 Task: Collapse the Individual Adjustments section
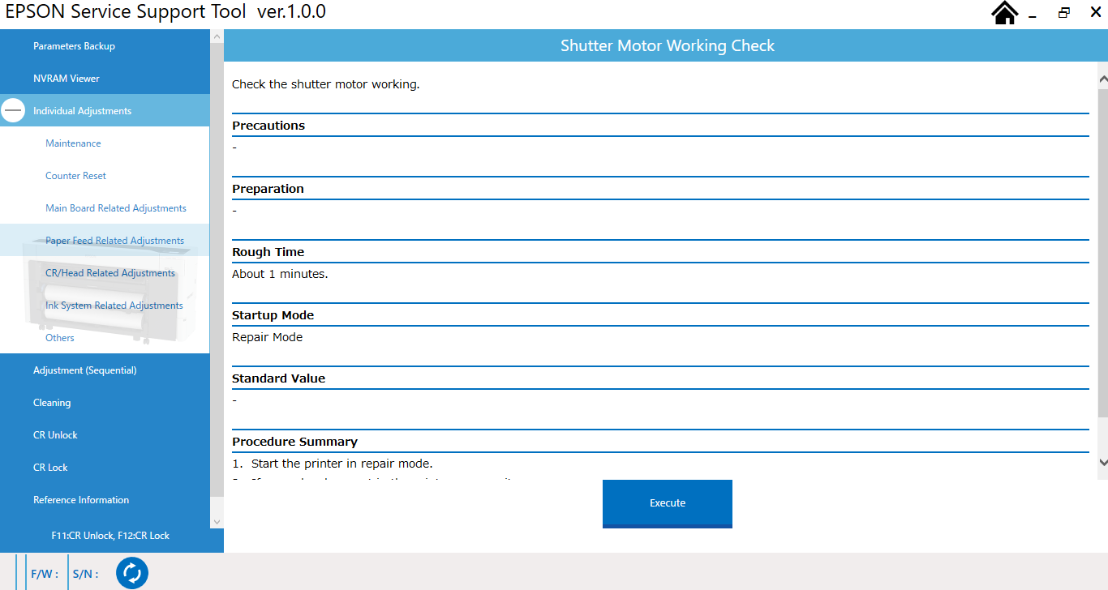pyautogui.click(x=13, y=110)
